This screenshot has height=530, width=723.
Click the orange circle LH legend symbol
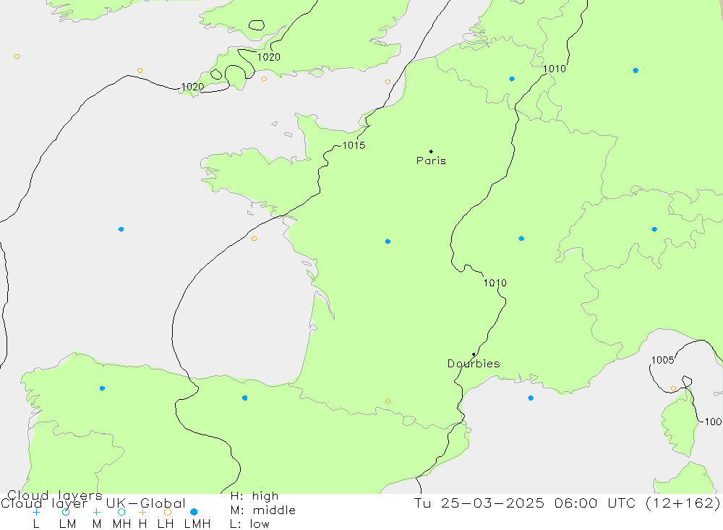(x=168, y=512)
